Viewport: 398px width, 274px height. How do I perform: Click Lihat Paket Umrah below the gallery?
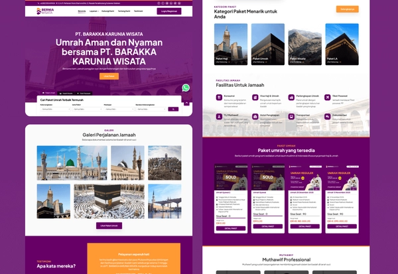109,226
